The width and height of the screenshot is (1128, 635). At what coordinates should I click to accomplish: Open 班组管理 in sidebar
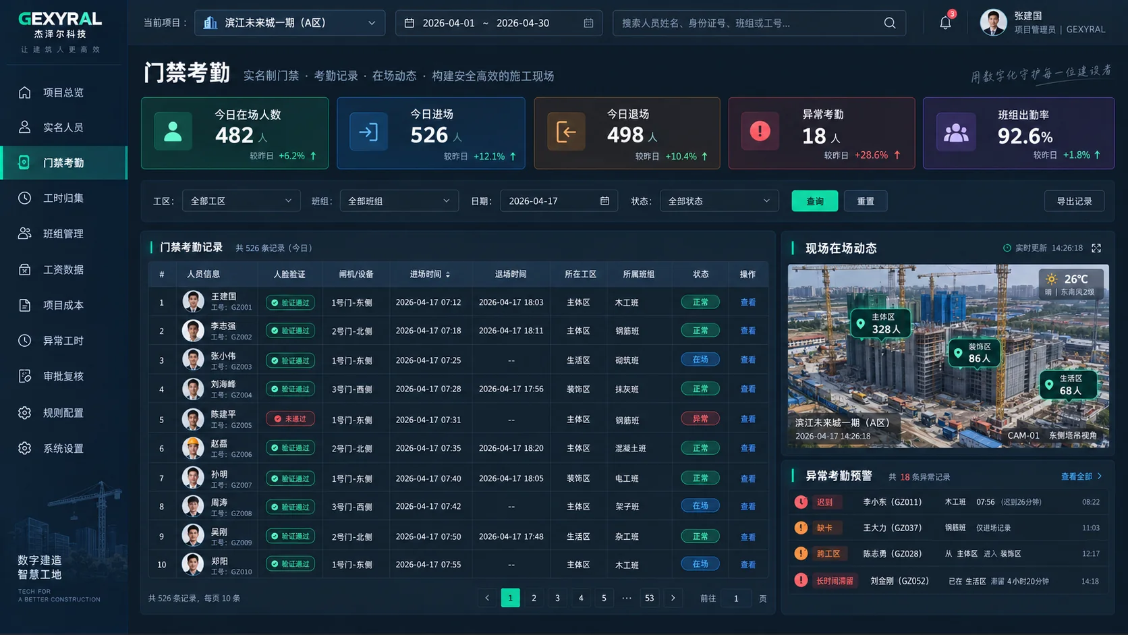[63, 234]
